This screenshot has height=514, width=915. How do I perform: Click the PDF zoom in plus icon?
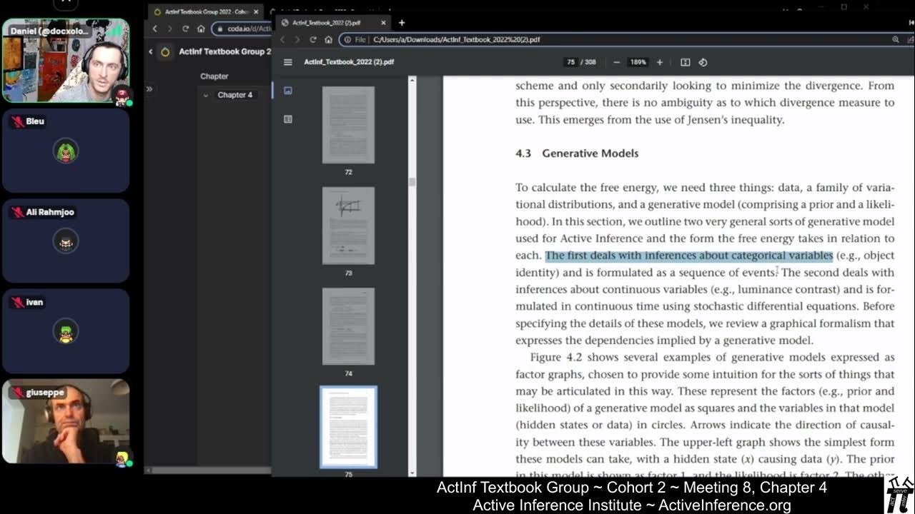tap(659, 62)
